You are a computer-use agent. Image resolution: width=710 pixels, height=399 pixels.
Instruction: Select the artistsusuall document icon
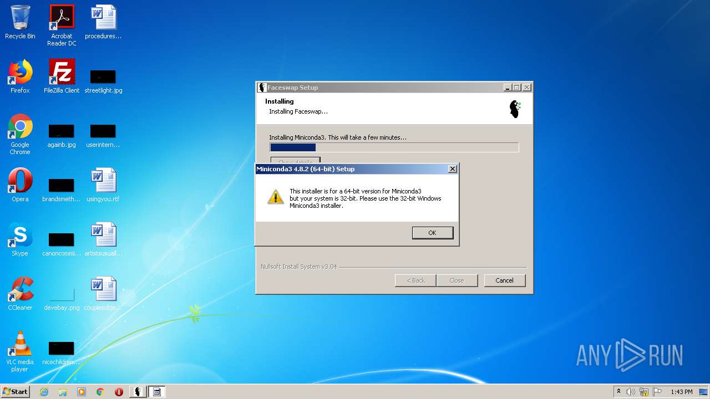click(103, 239)
